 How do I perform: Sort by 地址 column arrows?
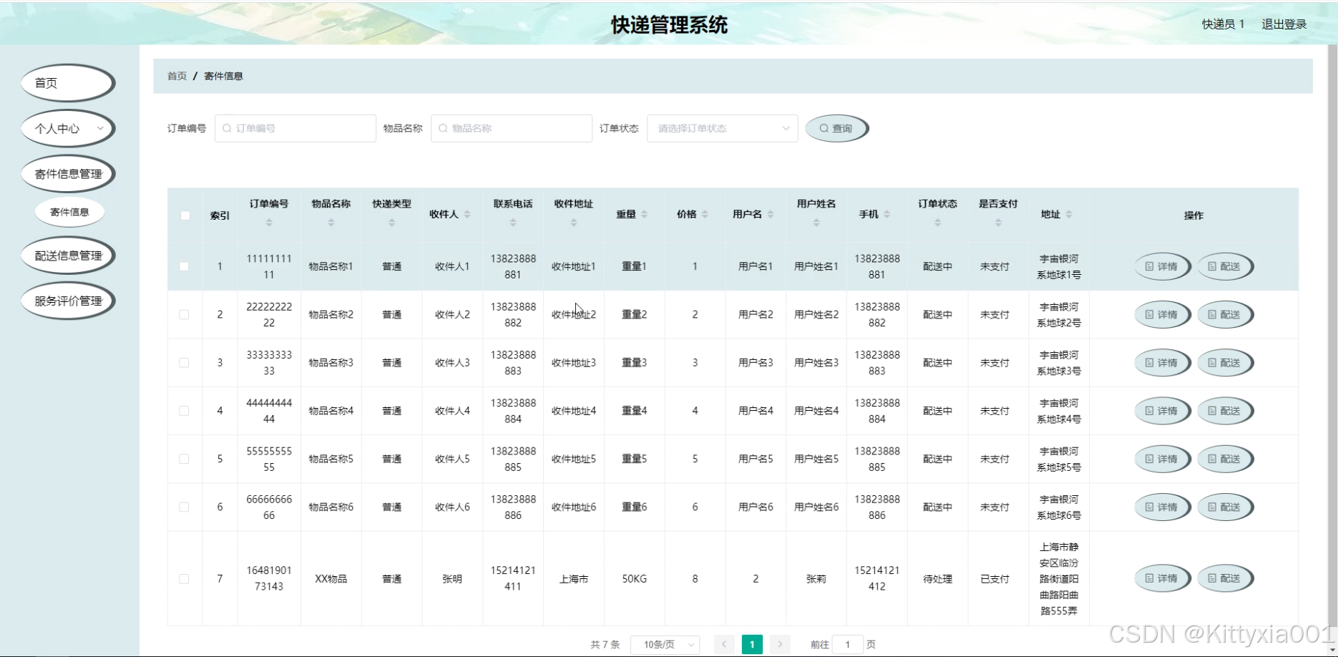pyautogui.click(x=1069, y=215)
